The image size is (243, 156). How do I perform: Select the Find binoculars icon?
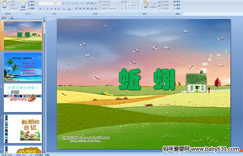click(175, 2)
